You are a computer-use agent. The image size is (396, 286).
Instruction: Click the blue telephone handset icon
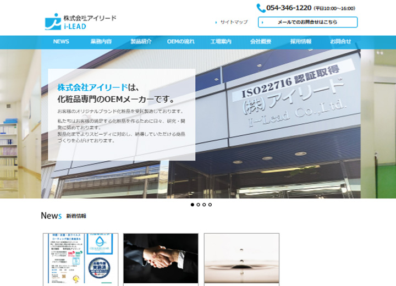(x=261, y=8)
